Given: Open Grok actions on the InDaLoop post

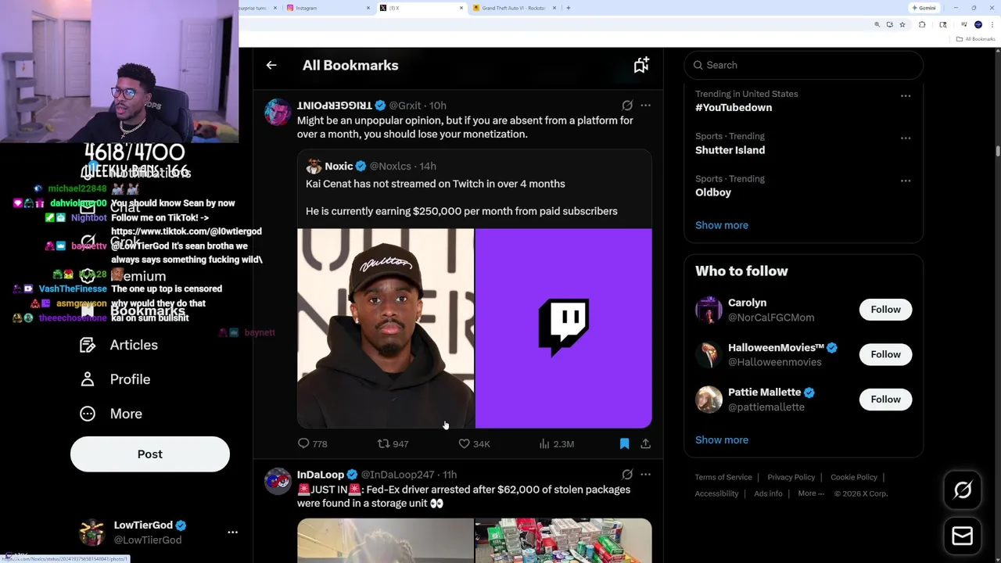Looking at the screenshot, I should coord(627,475).
